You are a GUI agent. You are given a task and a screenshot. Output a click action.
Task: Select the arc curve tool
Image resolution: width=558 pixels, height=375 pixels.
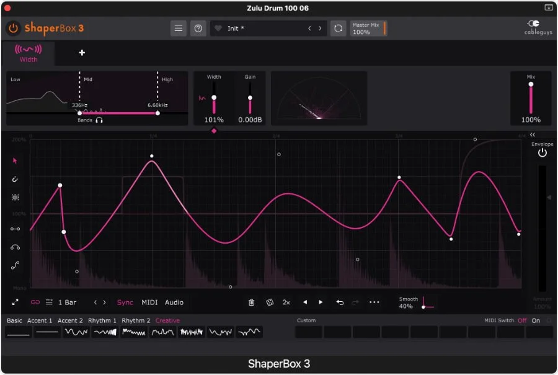(15, 247)
